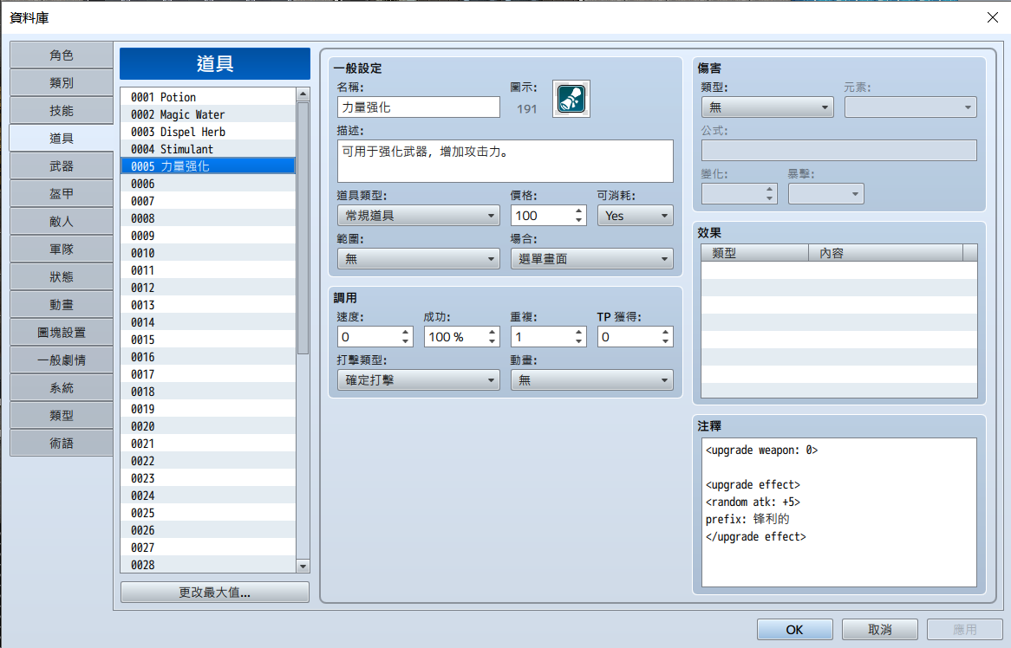
Task: Select item 0004 Stimulant
Action: 208,150
